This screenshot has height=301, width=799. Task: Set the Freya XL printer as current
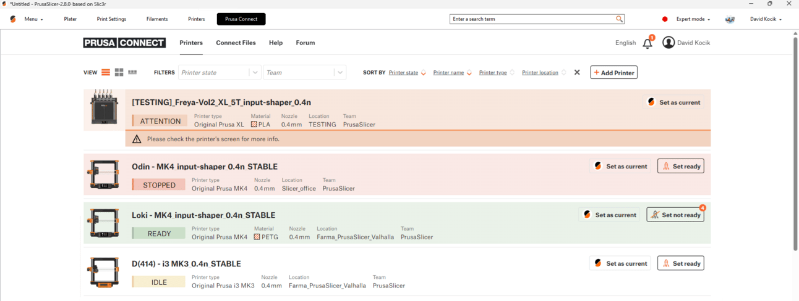click(673, 102)
